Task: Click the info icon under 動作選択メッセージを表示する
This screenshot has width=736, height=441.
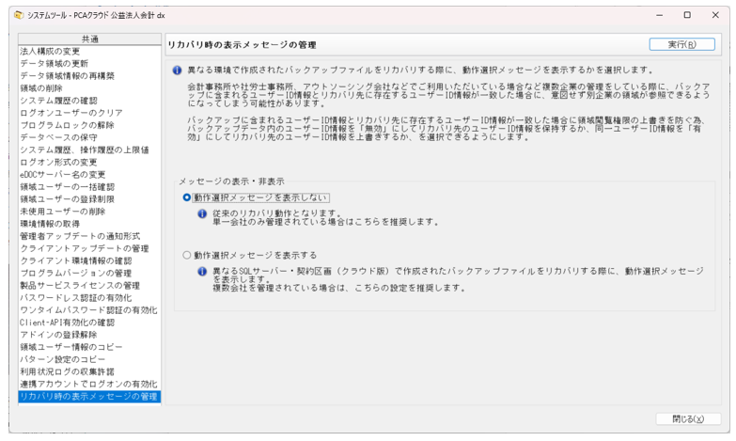Action: click(x=202, y=271)
